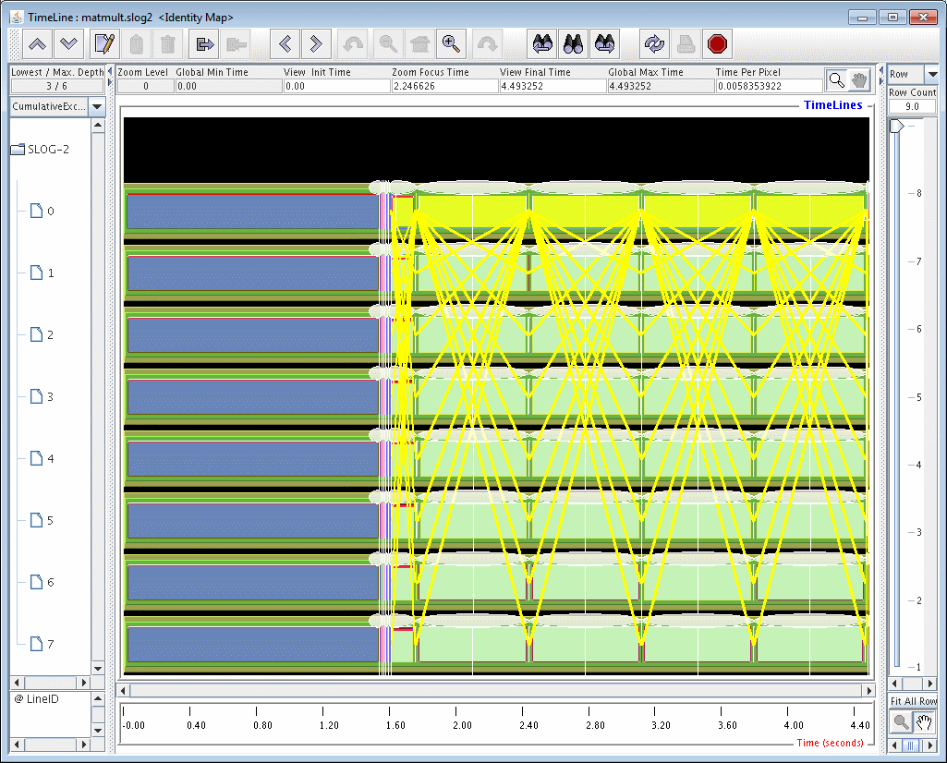Click tree panel scroll down arrow
This screenshot has width=947, height=763.
[98, 668]
